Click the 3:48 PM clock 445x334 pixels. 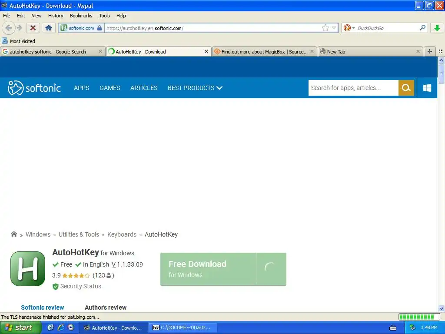[x=429, y=327]
